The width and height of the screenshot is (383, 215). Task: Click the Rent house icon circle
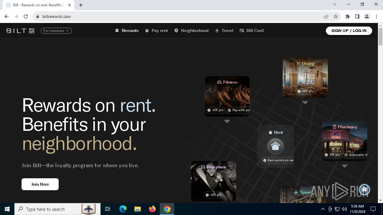click(276, 146)
